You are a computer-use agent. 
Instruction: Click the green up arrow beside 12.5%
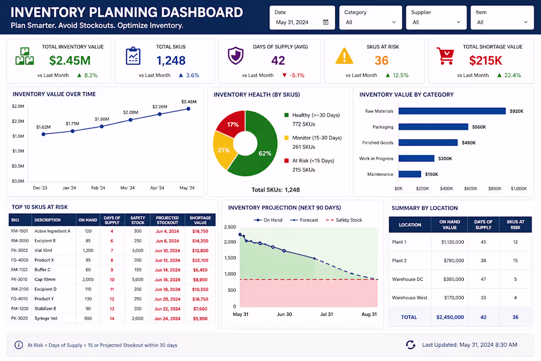tap(388, 75)
